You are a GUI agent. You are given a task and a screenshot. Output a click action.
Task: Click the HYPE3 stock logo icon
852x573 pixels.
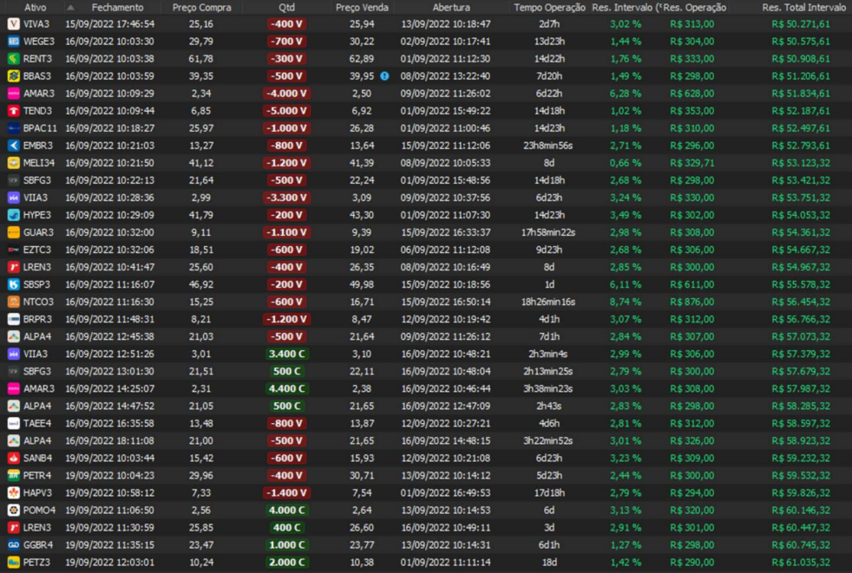pyautogui.click(x=13, y=215)
